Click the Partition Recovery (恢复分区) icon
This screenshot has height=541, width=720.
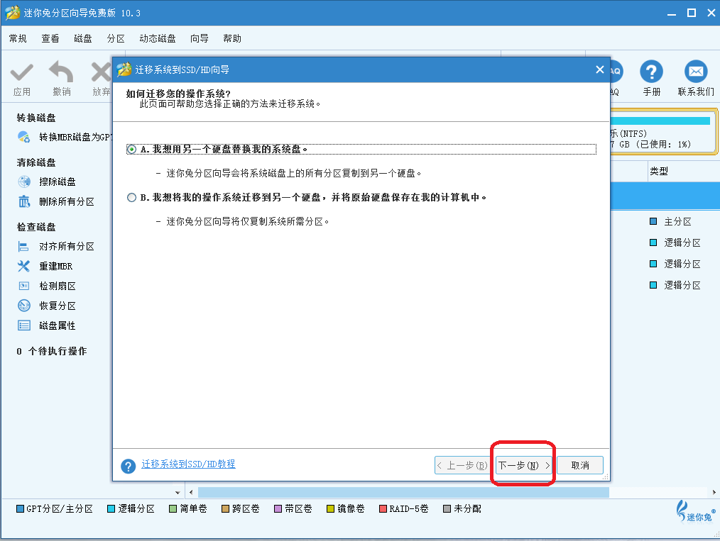coord(24,306)
